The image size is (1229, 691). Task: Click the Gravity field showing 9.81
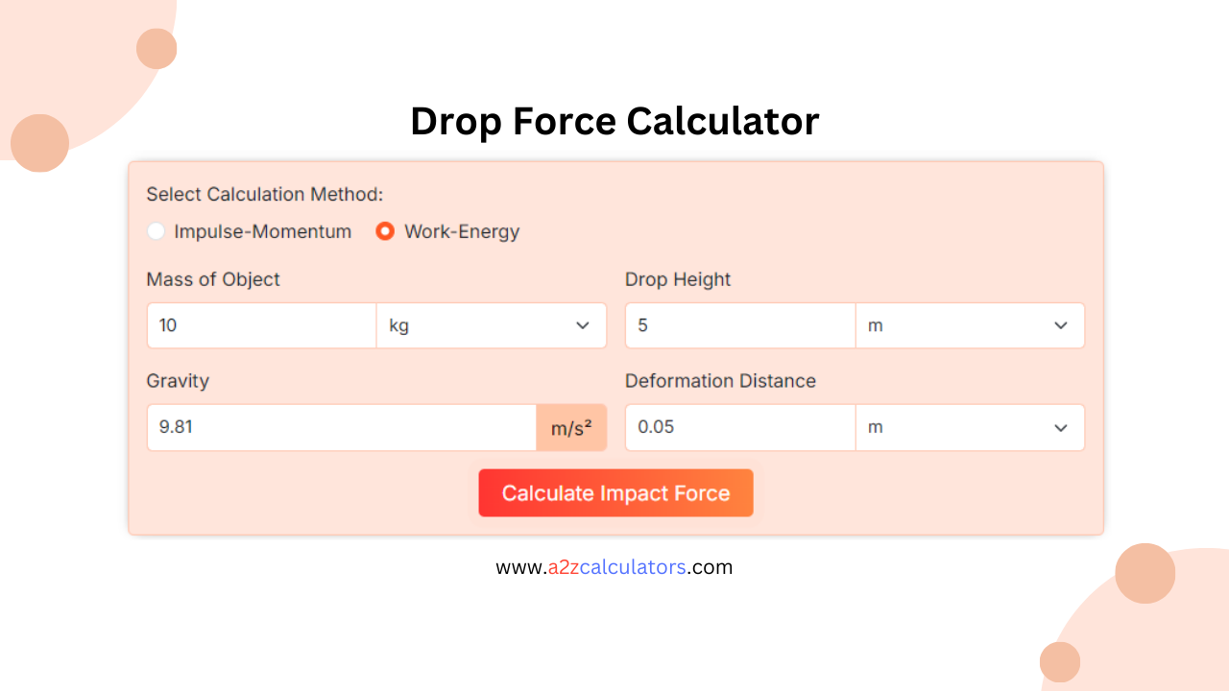pyautogui.click(x=341, y=427)
